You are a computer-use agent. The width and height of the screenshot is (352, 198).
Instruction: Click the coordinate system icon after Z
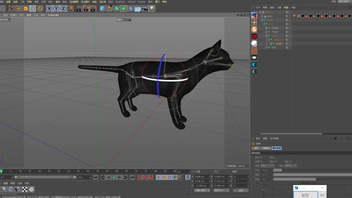(71, 9)
